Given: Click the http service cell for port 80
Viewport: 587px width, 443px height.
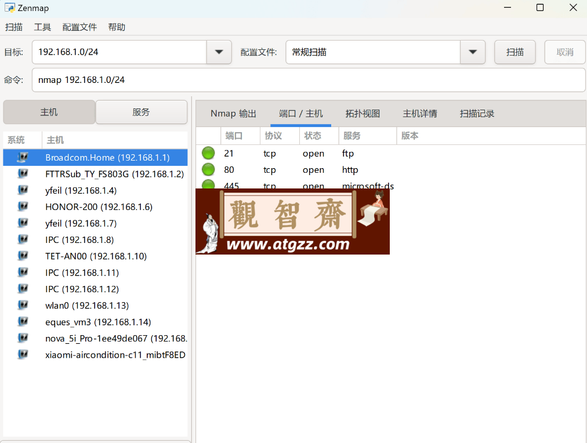Looking at the screenshot, I should coord(350,170).
